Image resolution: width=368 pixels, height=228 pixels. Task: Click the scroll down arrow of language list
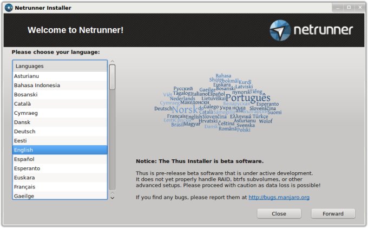[113, 198]
